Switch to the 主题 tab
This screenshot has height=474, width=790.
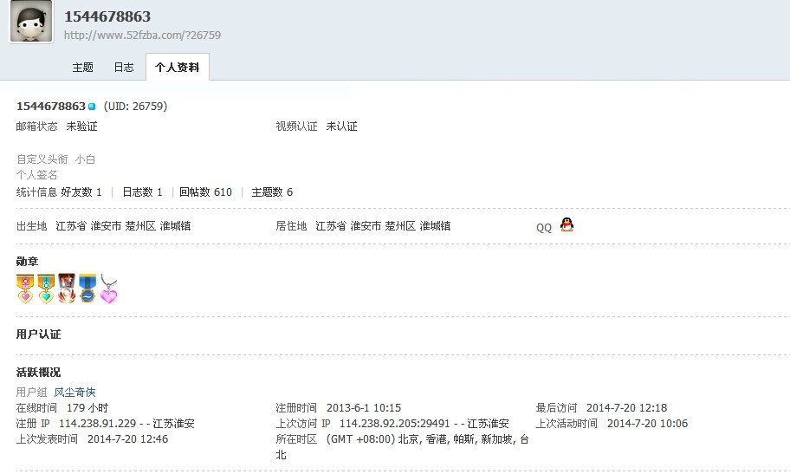pos(82,67)
